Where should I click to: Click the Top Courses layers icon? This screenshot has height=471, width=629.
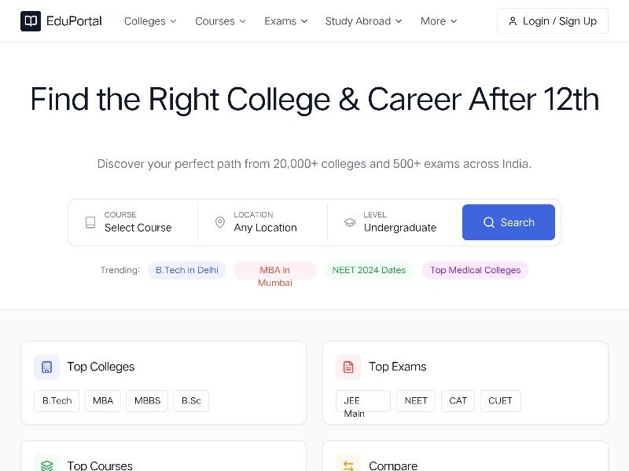(x=46, y=466)
